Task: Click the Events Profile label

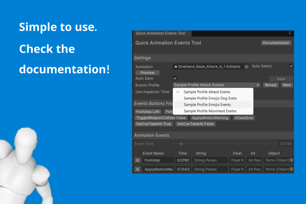Action: [147, 85]
